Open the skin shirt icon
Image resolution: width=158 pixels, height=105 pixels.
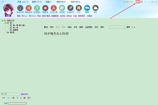point(142,2)
